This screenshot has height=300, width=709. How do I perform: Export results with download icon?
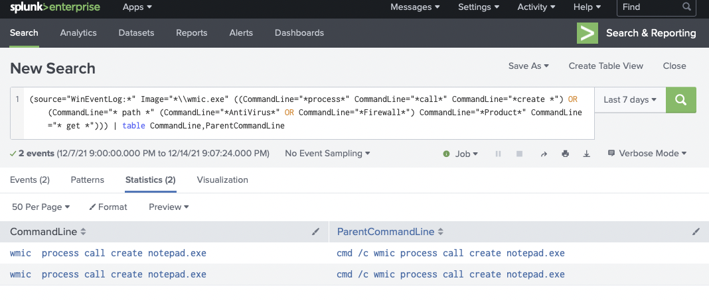pyautogui.click(x=586, y=154)
